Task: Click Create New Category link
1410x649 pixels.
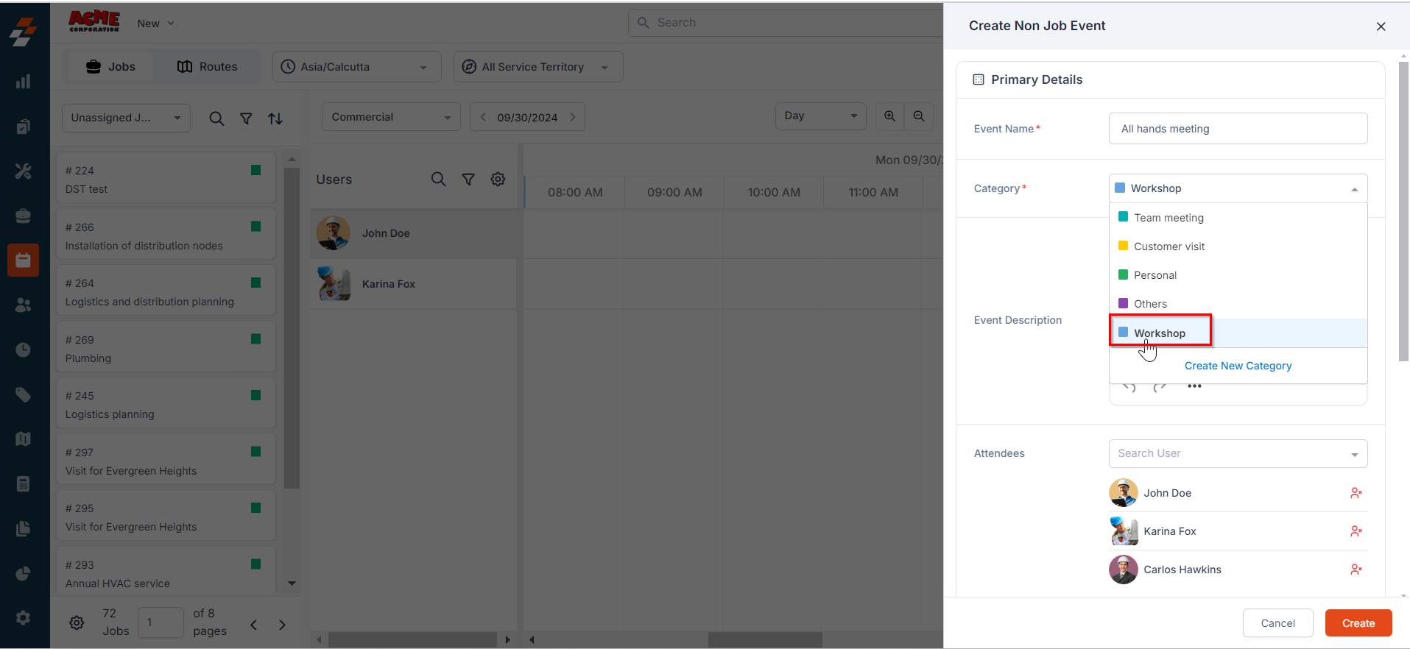Action: pos(1238,366)
